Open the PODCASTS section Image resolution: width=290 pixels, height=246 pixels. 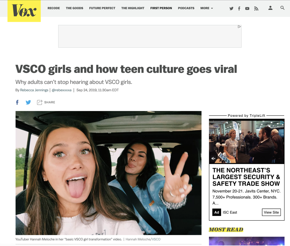pos(186,8)
